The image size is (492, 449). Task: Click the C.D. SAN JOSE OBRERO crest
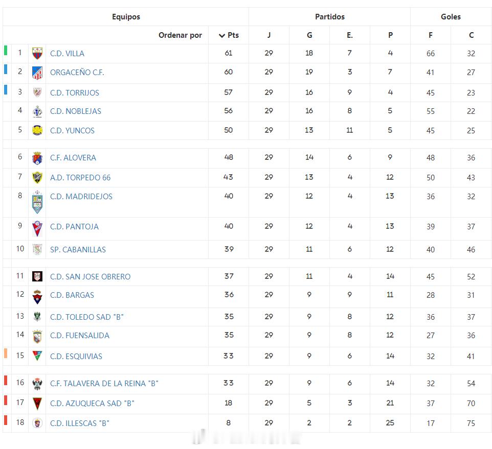(37, 276)
